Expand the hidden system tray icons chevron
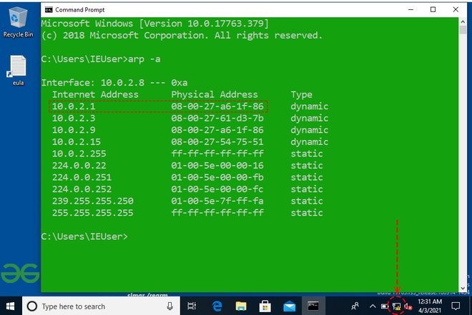This screenshot has width=472, height=315. (373, 306)
